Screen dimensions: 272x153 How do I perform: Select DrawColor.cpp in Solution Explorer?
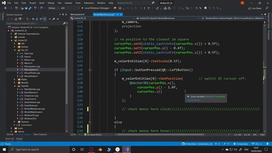click(31, 96)
